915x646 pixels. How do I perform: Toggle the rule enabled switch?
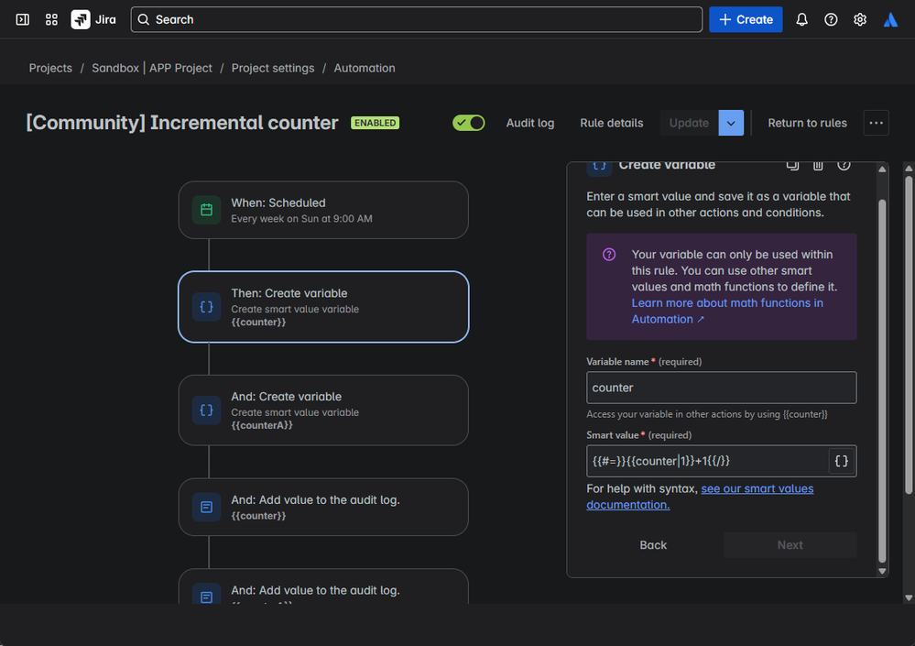pos(469,123)
